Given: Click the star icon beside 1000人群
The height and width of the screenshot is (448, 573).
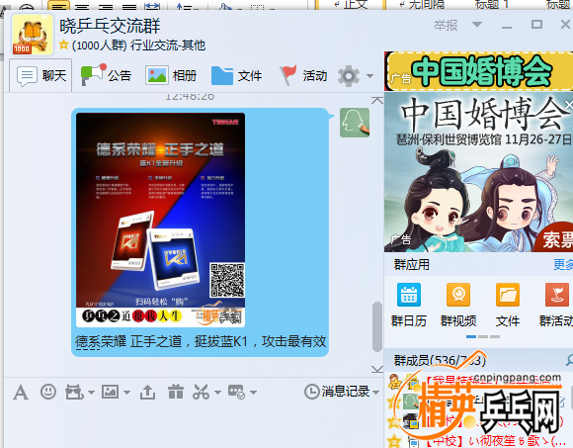Looking at the screenshot, I should point(64,45).
